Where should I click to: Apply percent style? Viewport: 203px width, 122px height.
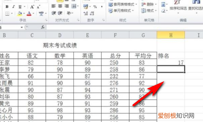tap(95, 7)
